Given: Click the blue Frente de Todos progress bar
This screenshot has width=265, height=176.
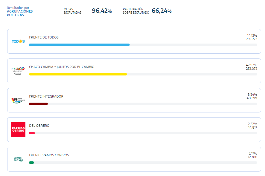Looking at the screenshot, I should tap(79, 45).
